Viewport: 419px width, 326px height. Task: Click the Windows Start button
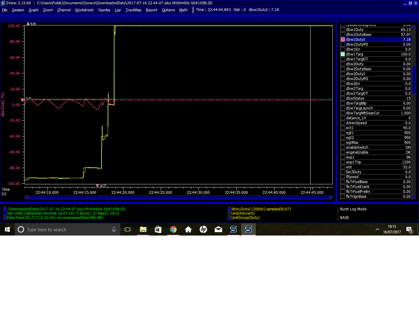pyautogui.click(x=7, y=229)
